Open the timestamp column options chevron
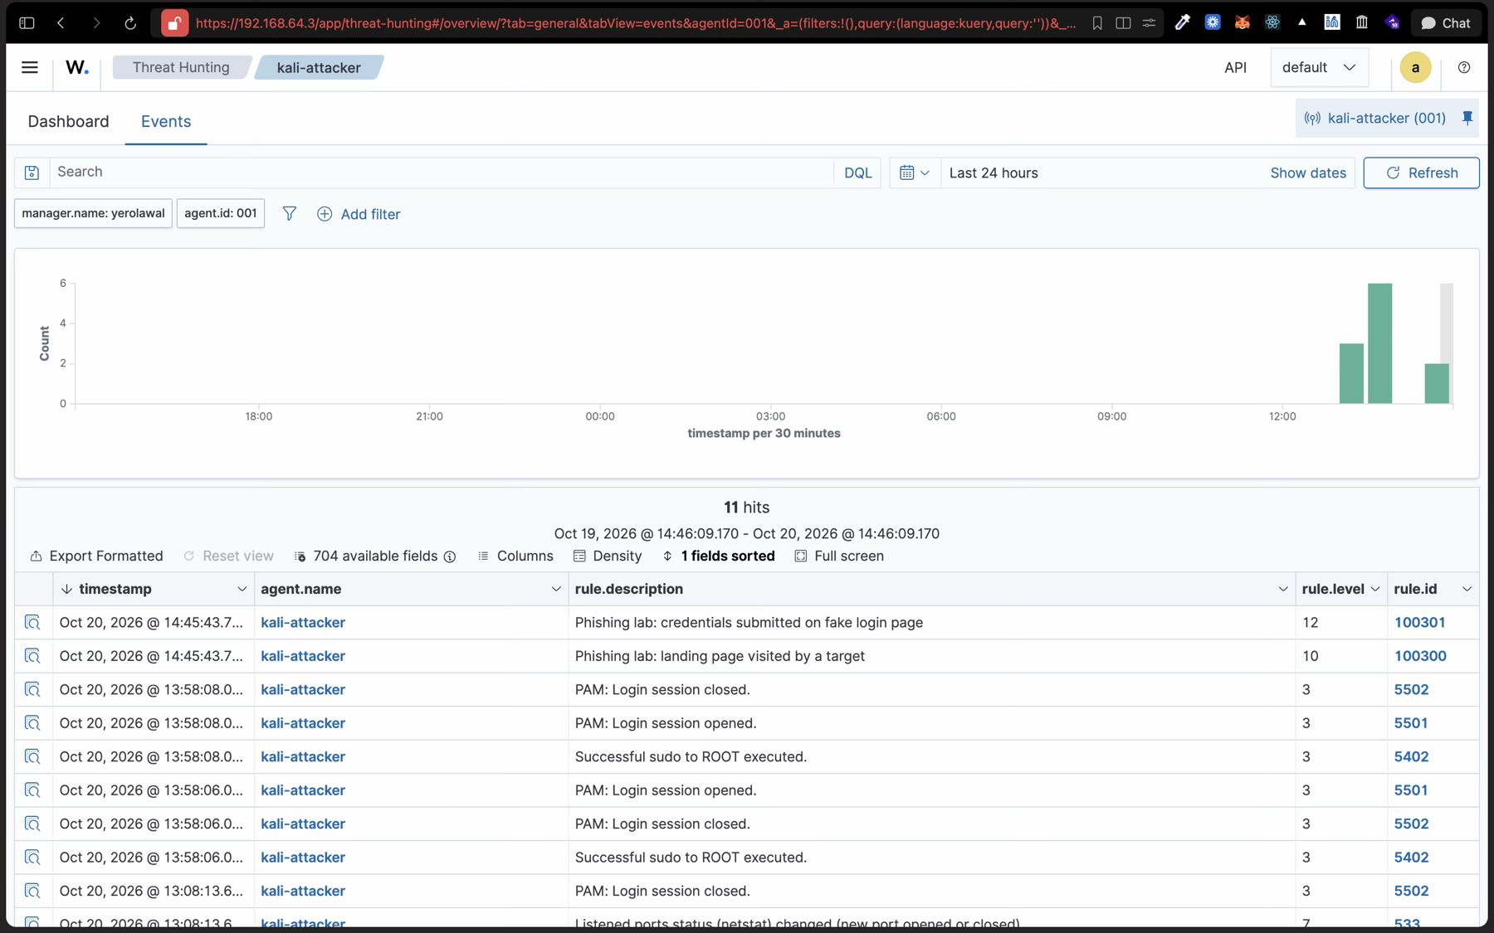Screen dimensions: 1494x933 pos(242,589)
